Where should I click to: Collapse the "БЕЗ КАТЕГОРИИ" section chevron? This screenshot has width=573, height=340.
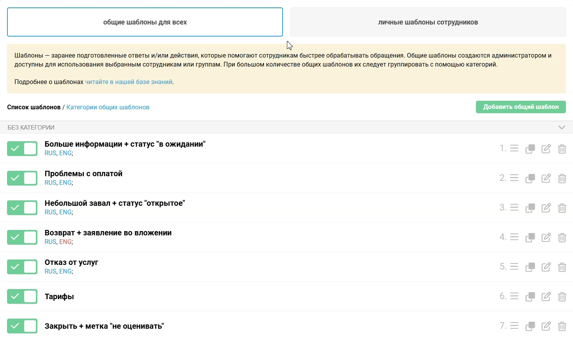click(562, 128)
